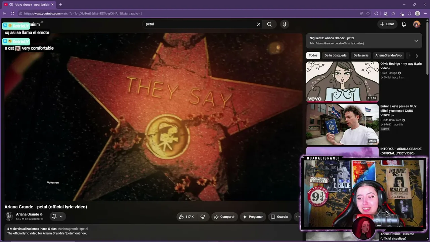430x242 pixels.
Task: Run search with the magnifying glass button
Action: click(269, 24)
